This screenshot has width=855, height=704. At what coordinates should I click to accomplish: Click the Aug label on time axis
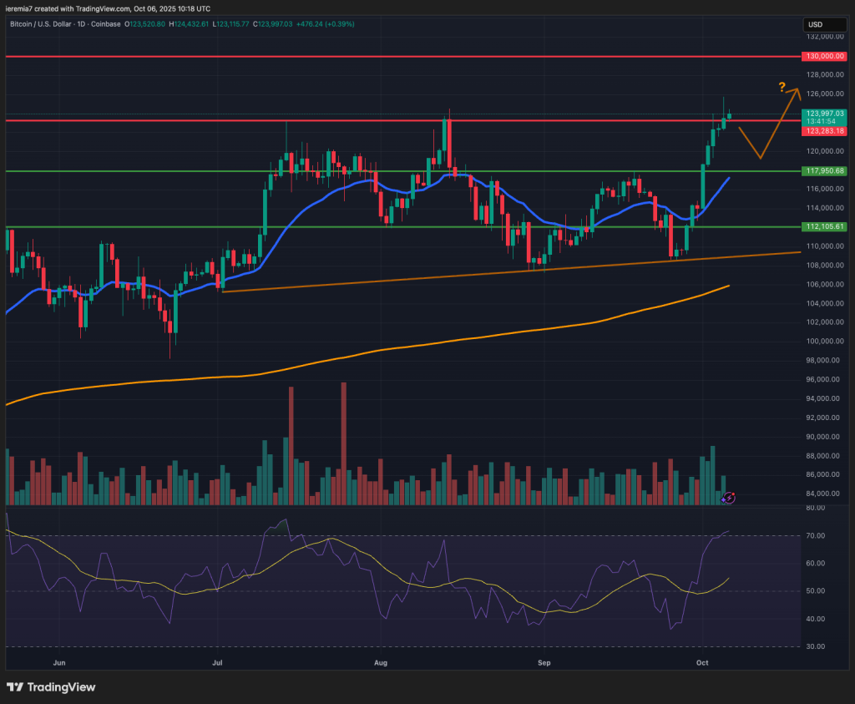tap(382, 662)
